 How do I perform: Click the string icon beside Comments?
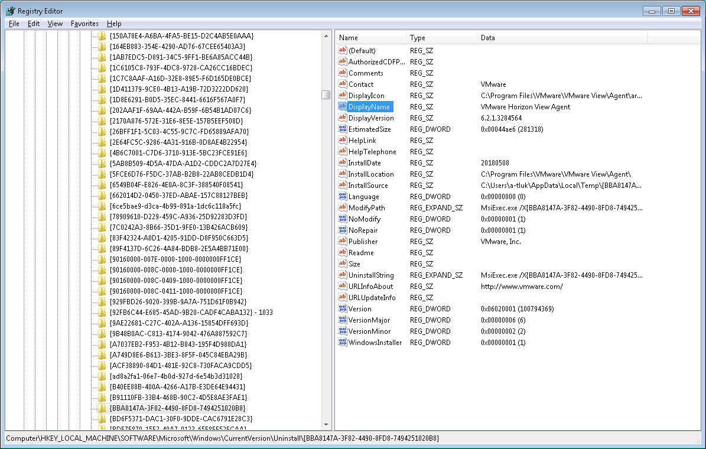pos(343,73)
